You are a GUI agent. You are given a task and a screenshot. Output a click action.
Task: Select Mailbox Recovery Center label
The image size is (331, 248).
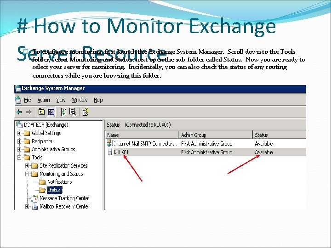point(64,207)
